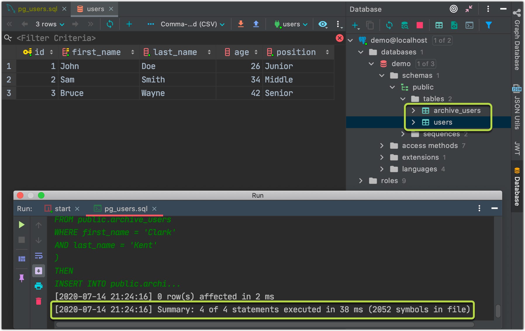Sort by the first_name column header
Image resolution: width=525 pixels, height=331 pixels.
click(x=99, y=52)
